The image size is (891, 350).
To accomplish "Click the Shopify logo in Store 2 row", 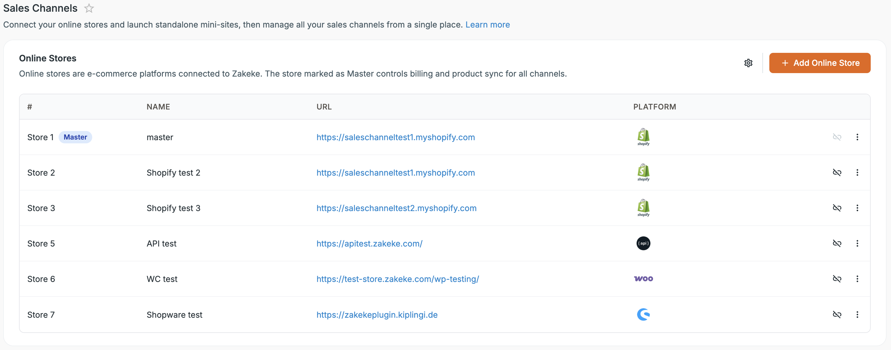I will (643, 172).
